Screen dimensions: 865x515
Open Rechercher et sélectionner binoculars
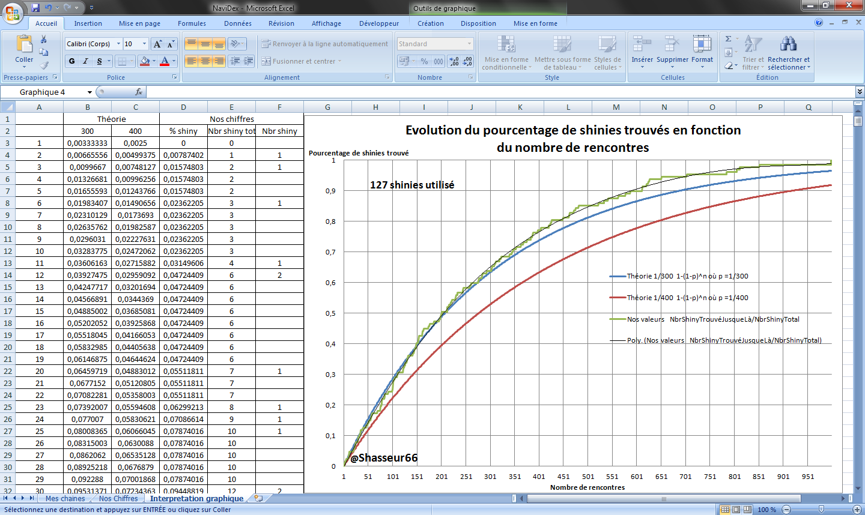(789, 52)
